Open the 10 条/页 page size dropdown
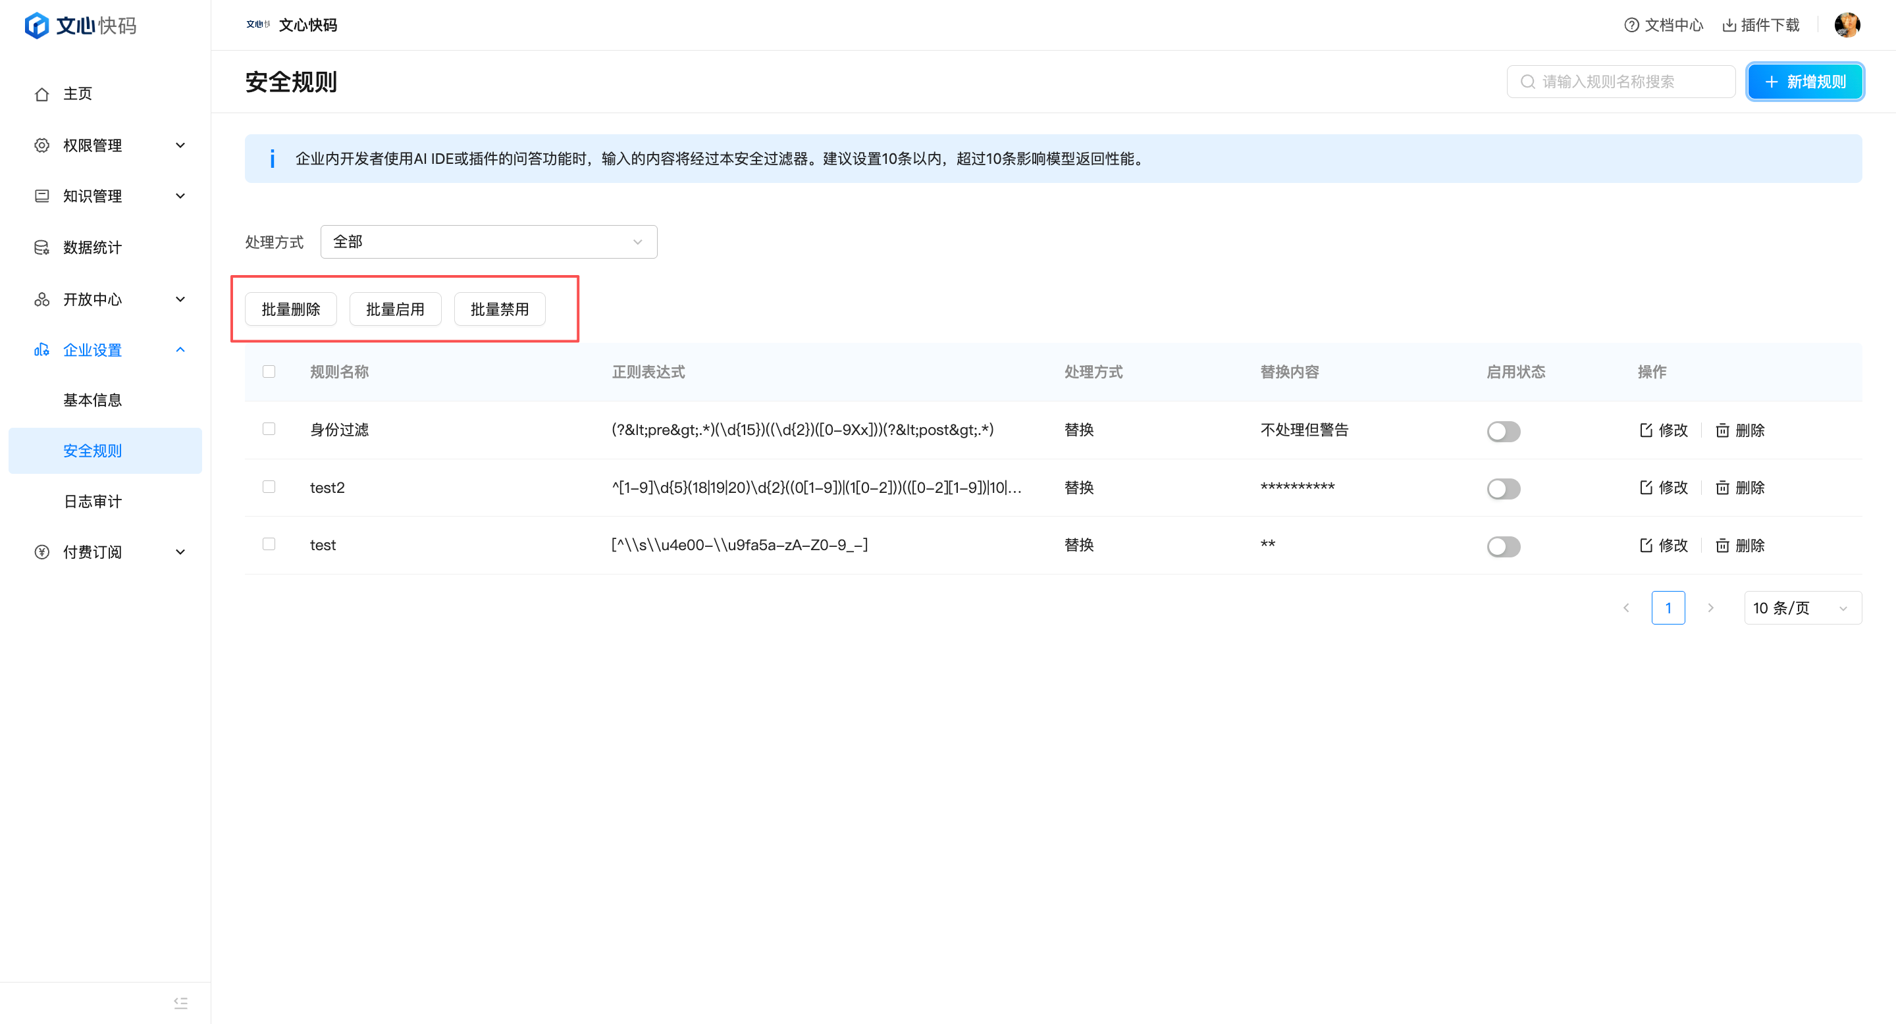This screenshot has height=1024, width=1896. pos(1802,607)
